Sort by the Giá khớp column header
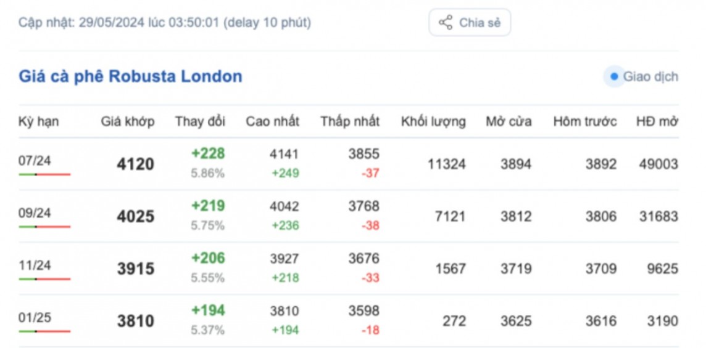The width and height of the screenshot is (706, 348). click(128, 121)
